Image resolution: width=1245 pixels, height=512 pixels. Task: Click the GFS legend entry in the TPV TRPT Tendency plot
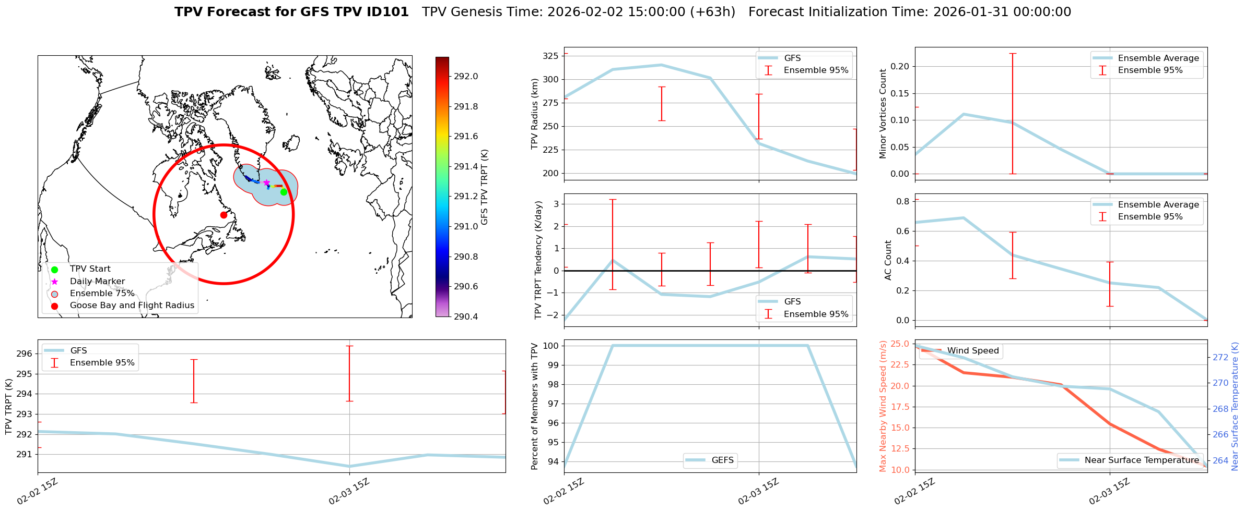(x=792, y=302)
